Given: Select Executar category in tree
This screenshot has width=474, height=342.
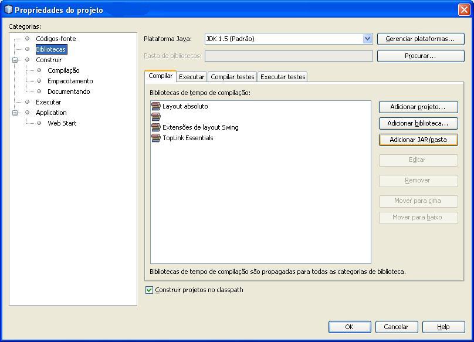Looking at the screenshot, I should (x=48, y=102).
